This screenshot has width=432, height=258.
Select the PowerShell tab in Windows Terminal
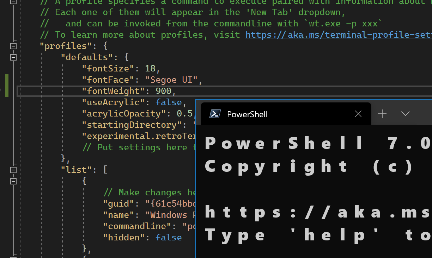[286, 114]
